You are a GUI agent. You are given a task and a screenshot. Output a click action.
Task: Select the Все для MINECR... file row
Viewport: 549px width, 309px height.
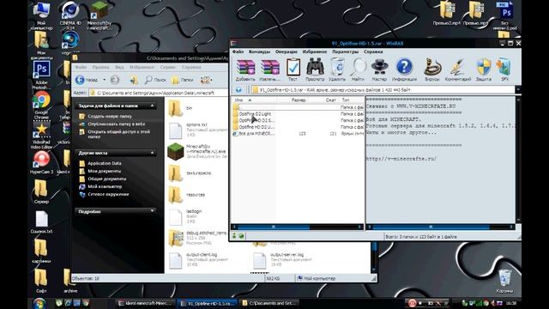click(298, 134)
